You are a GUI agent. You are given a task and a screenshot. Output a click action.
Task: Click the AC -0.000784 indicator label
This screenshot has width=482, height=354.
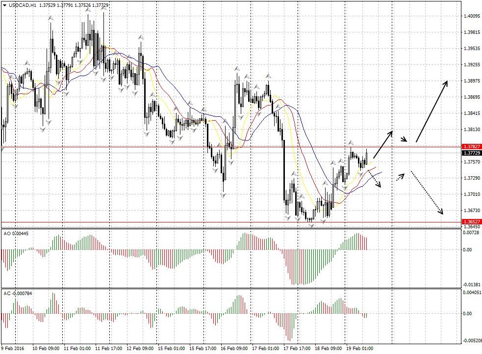point(17,293)
